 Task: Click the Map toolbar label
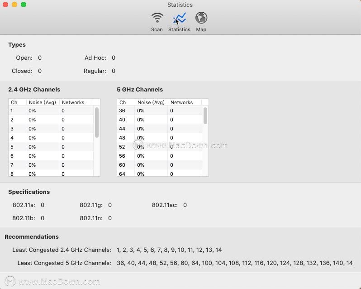click(x=201, y=29)
